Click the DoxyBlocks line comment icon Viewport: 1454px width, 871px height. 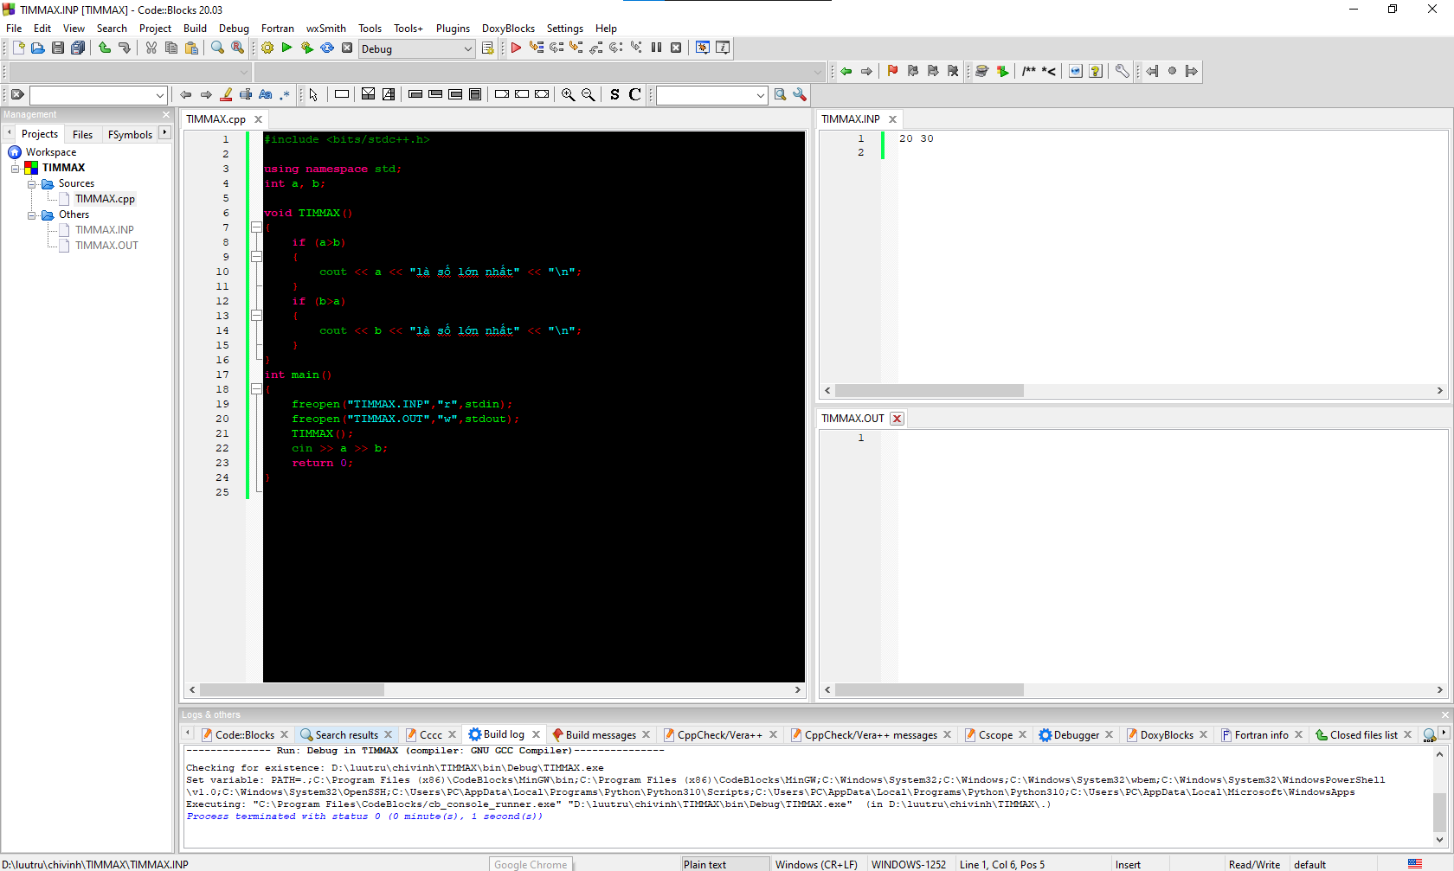point(1049,72)
